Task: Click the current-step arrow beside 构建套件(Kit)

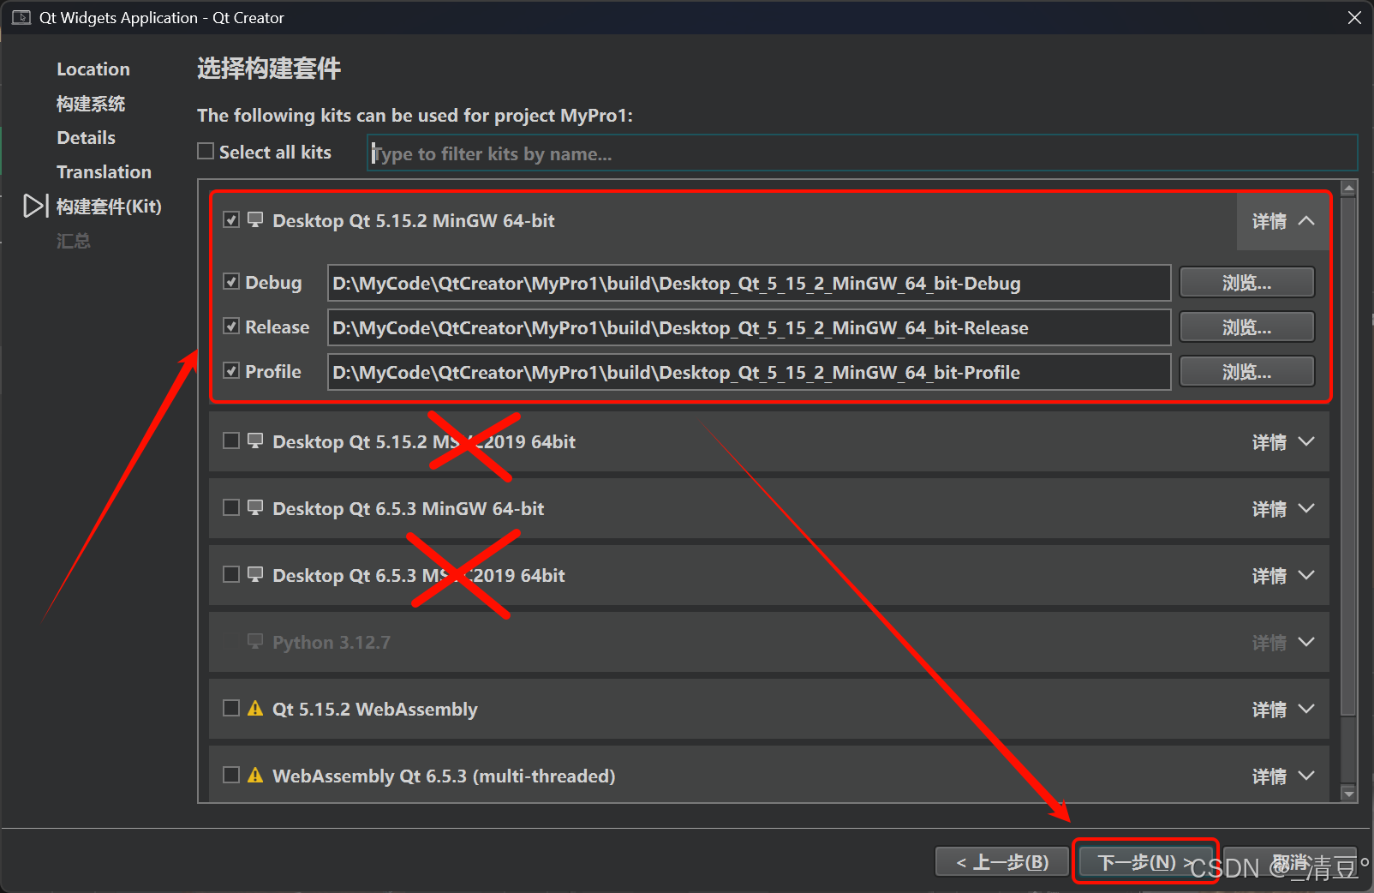Action: pos(35,206)
